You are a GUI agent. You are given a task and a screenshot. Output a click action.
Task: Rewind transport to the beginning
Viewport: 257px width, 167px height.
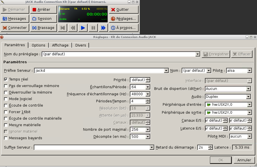tap(63, 28)
